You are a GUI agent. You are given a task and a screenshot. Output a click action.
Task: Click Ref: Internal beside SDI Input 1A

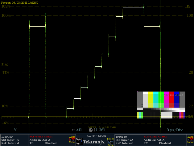click(10, 143)
